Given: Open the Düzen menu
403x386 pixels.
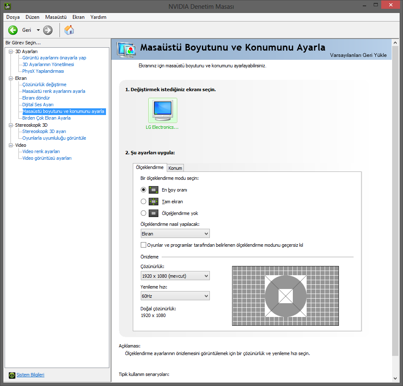Looking at the screenshot, I should click(32, 17).
